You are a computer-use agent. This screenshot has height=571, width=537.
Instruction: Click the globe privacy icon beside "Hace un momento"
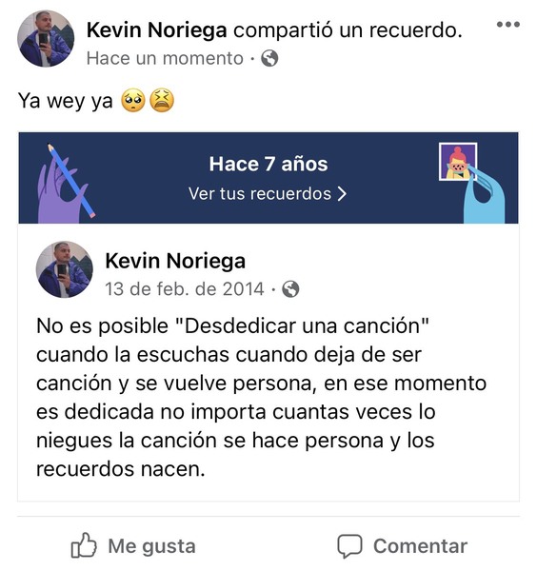[x=269, y=58]
